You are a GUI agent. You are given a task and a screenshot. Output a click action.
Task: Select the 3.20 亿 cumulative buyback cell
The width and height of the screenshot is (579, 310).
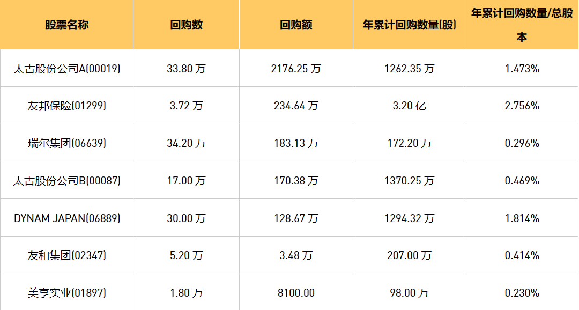coord(410,106)
